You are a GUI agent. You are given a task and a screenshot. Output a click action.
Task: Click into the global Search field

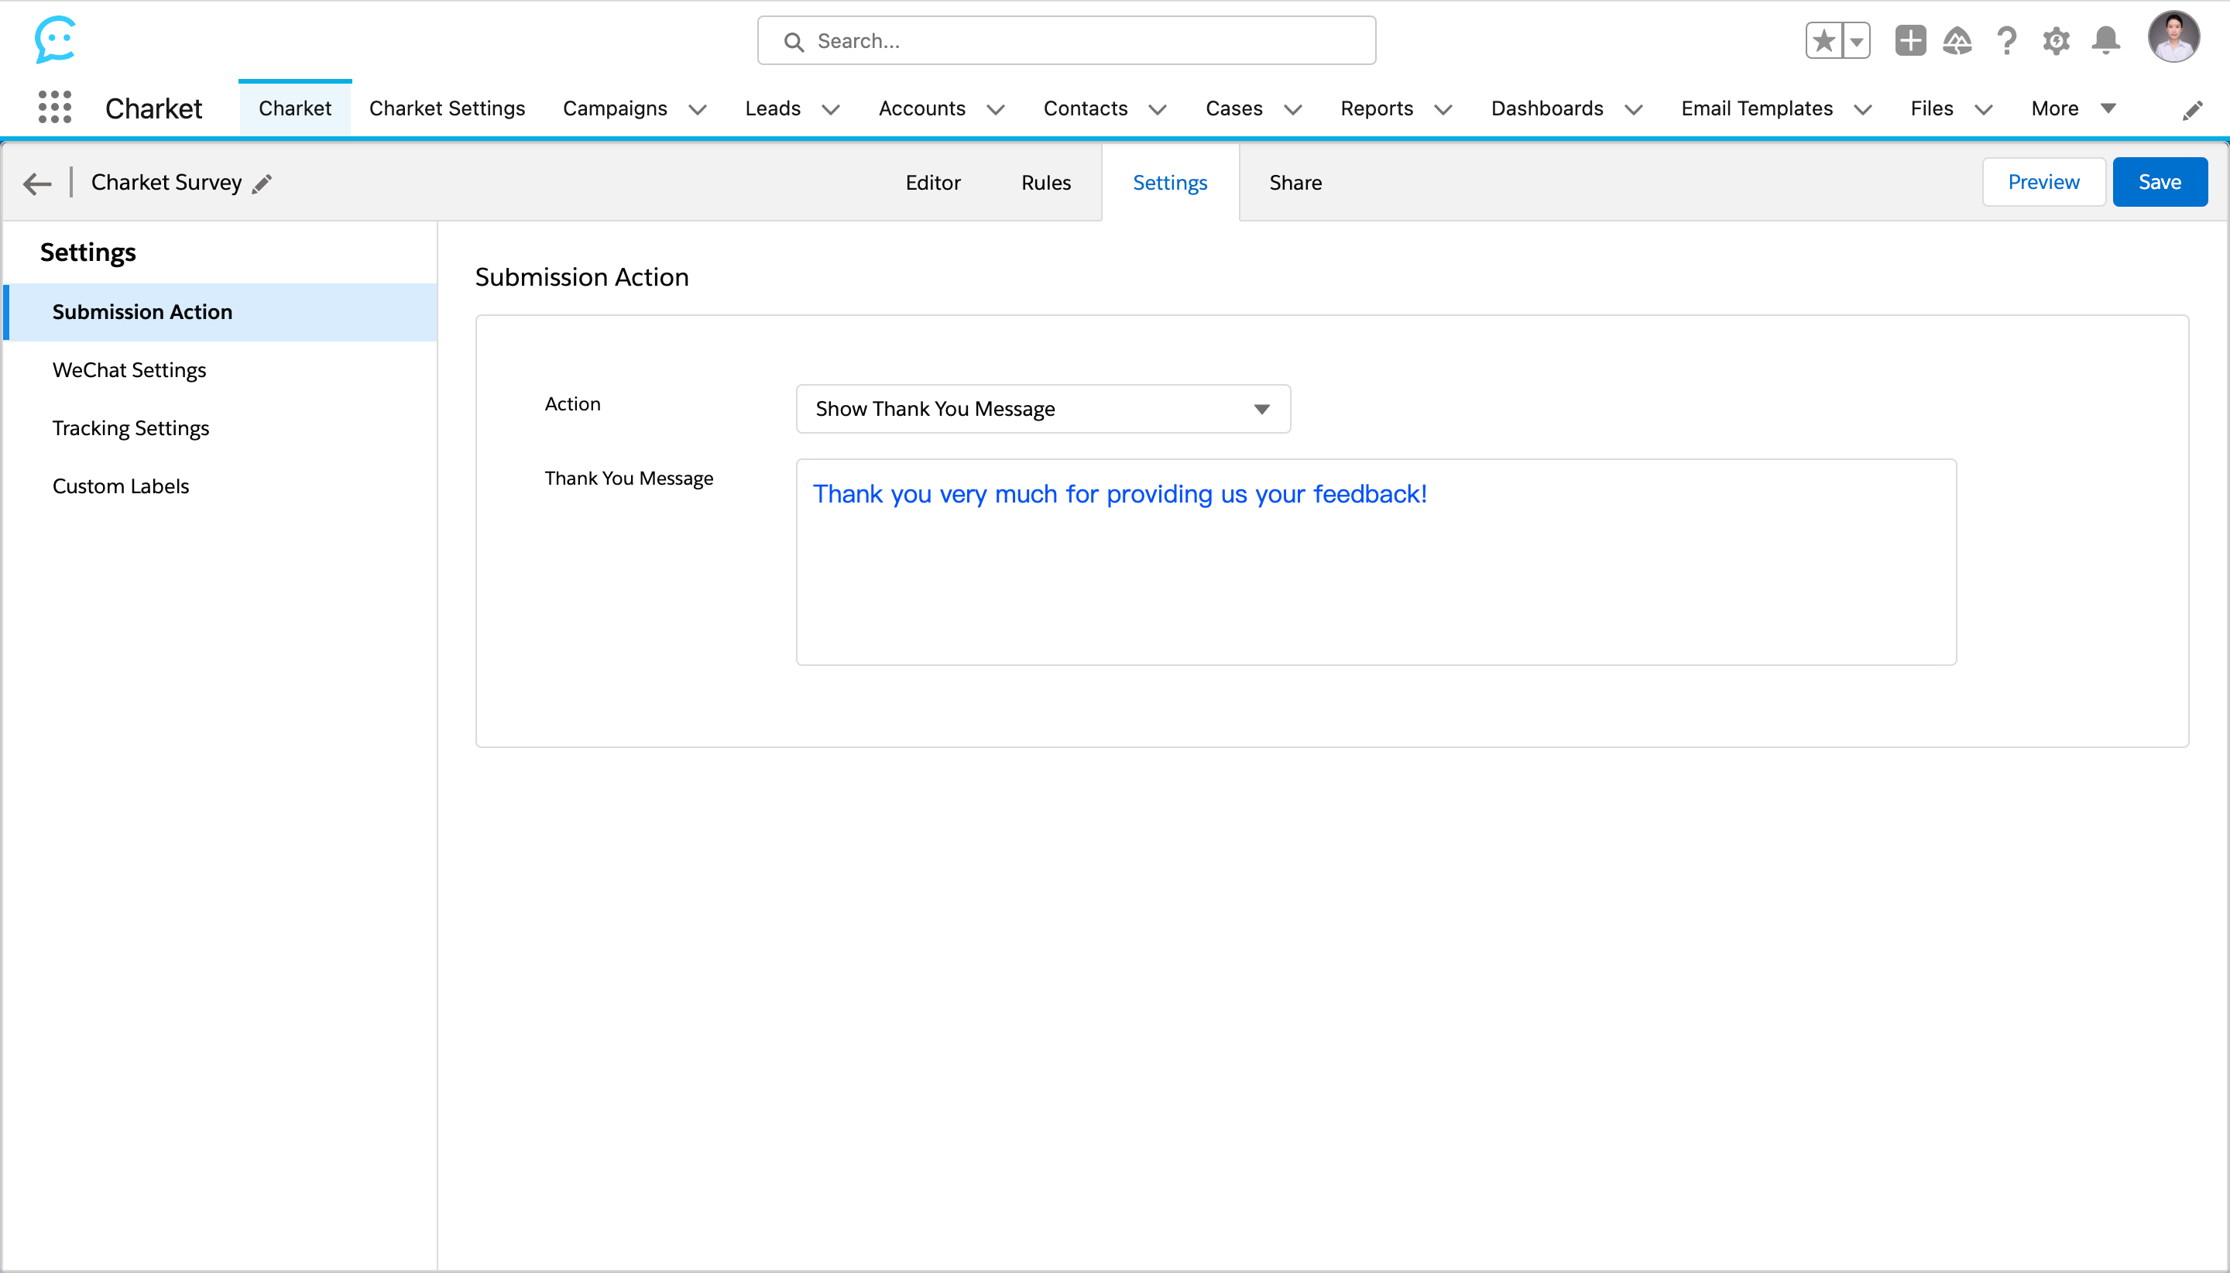click(1066, 40)
